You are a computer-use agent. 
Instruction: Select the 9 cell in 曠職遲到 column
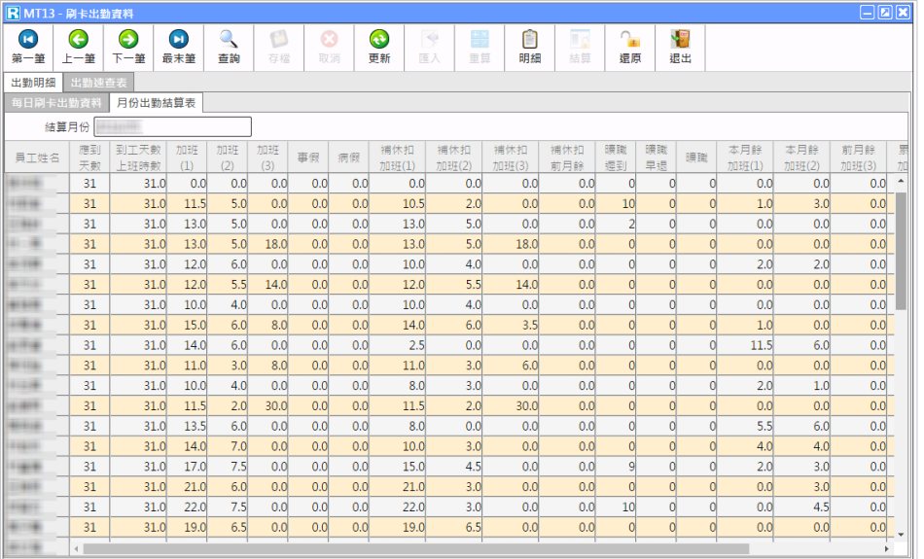(616, 467)
